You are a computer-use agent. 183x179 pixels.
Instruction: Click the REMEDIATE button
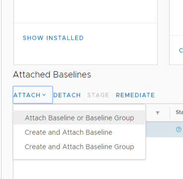(x=136, y=95)
